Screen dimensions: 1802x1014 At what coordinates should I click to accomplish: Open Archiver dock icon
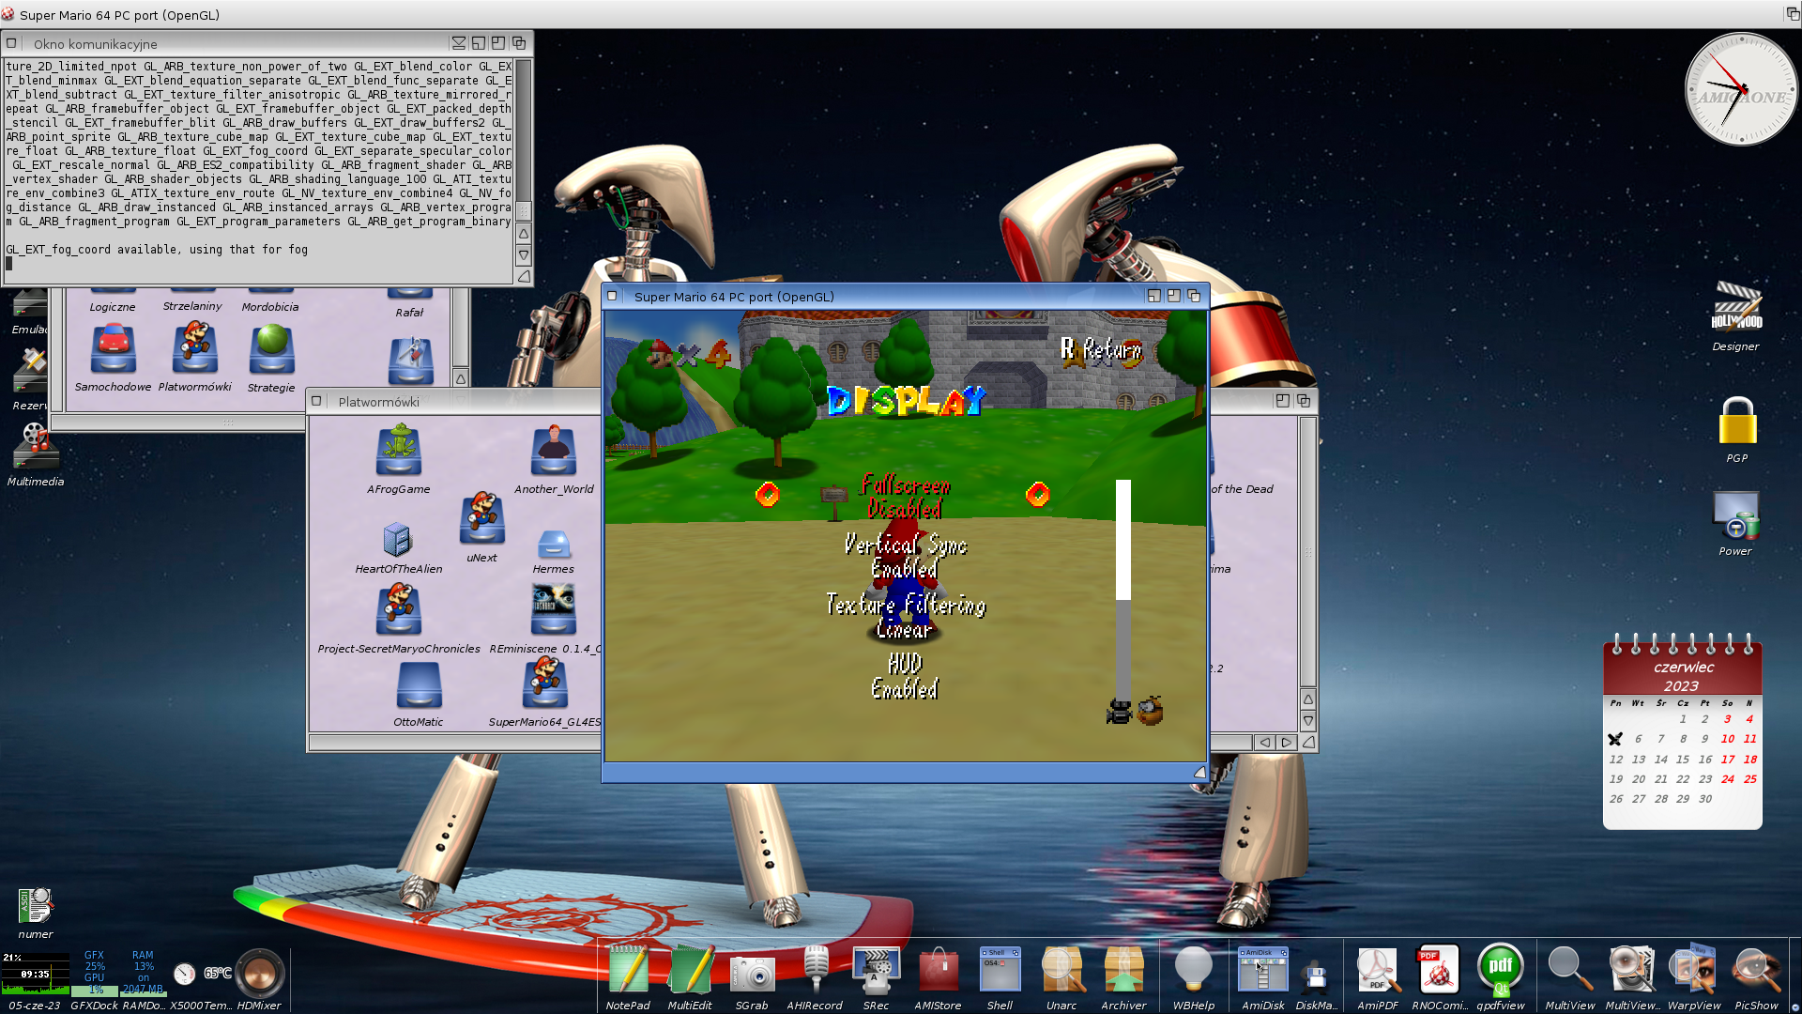1123,970
